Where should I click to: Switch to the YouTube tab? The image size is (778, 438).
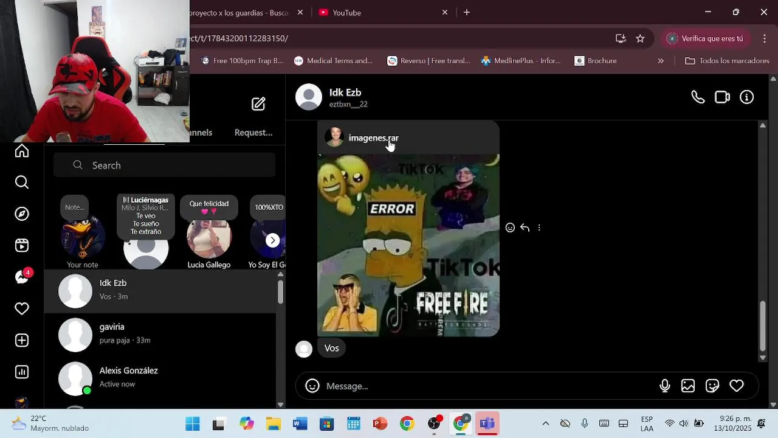(383, 12)
